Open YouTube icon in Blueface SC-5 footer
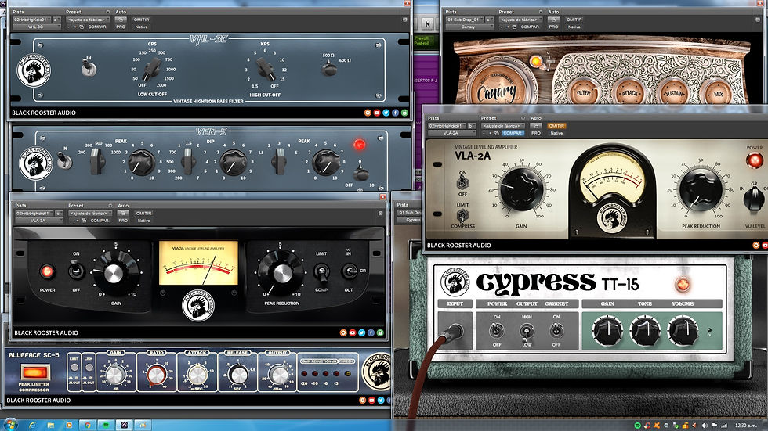 point(371,400)
